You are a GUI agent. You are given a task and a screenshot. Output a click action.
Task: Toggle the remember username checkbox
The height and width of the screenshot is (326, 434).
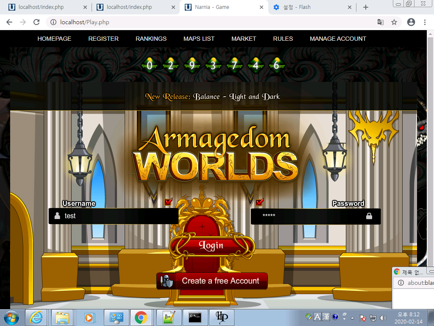169,202
